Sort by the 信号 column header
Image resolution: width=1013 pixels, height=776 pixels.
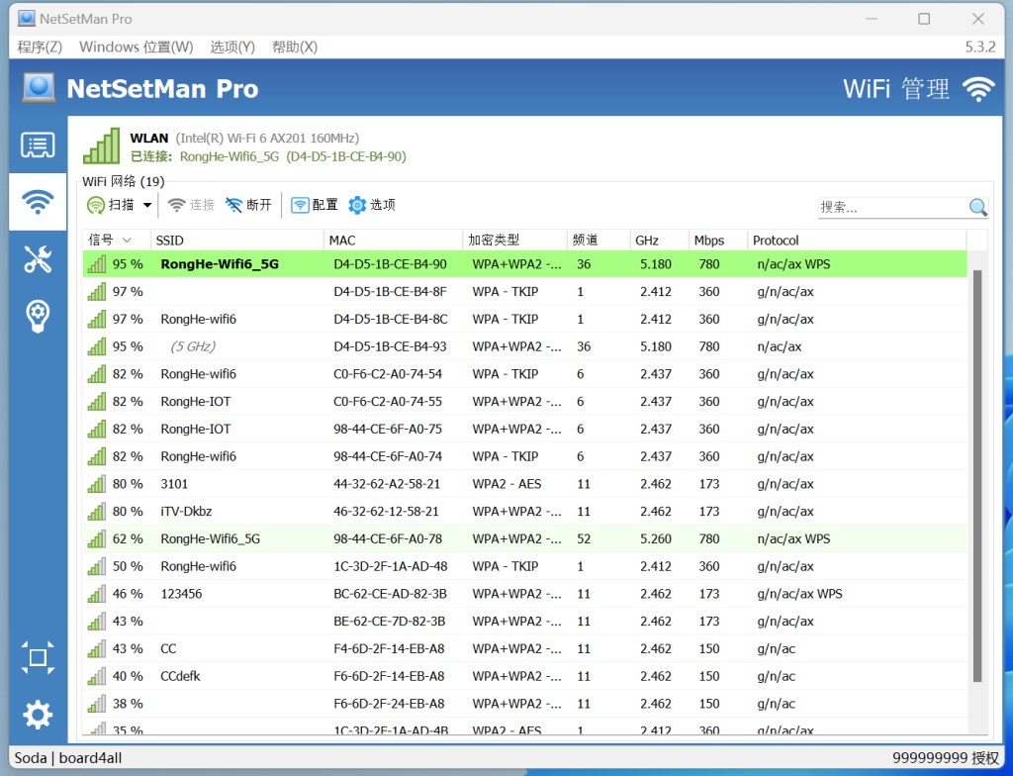click(117, 240)
